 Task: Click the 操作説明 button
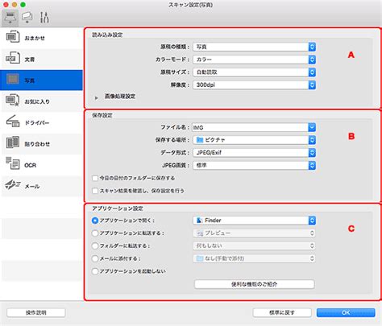(36, 312)
